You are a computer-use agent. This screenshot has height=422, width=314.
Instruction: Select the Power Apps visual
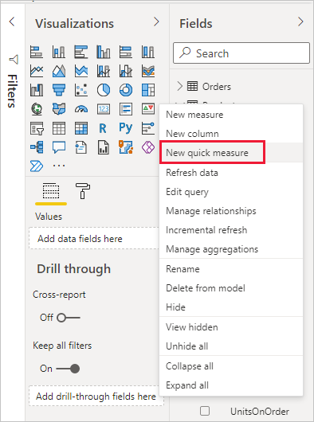point(148,147)
